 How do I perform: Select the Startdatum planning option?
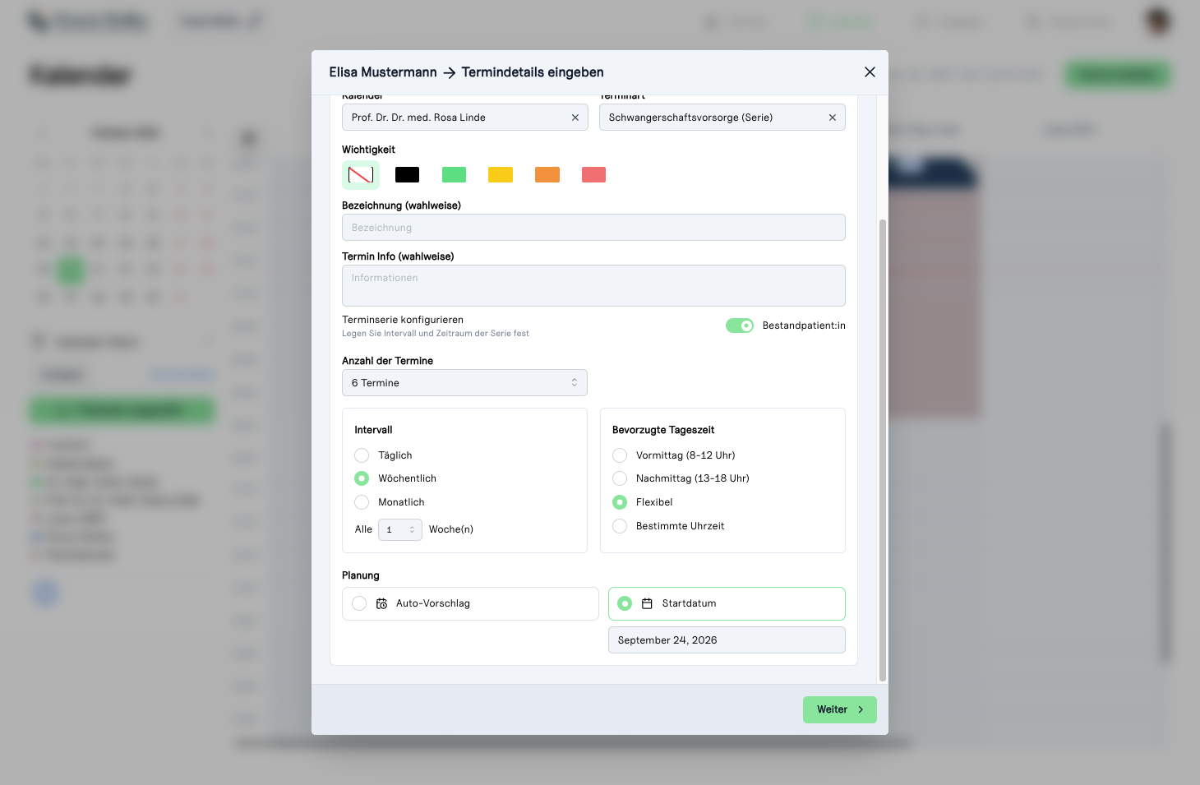pyautogui.click(x=727, y=603)
